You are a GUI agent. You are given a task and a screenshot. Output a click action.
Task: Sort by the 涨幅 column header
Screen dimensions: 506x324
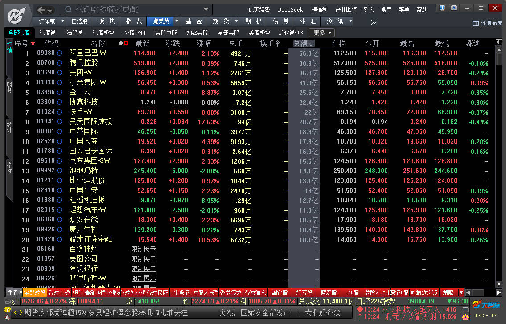204,43
